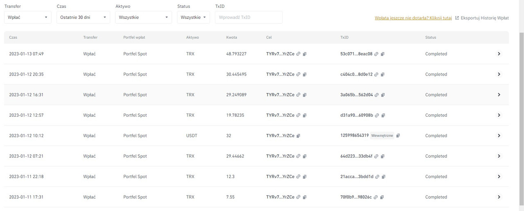Open address link for 19.78235 TRX row
Screen dimensions: 524x211
pos(298,115)
